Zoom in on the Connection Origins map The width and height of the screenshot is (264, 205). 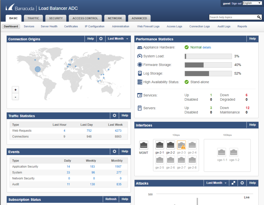click(15, 90)
